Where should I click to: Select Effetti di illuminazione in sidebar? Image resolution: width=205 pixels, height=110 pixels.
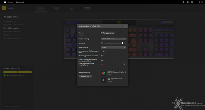(x=11, y=28)
